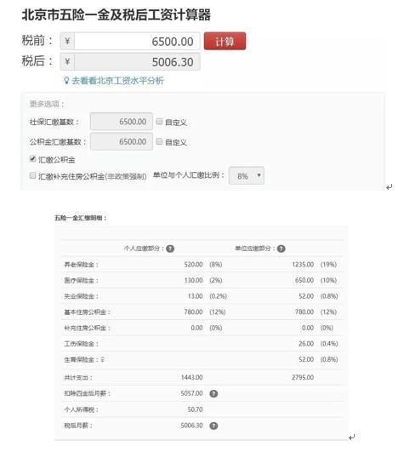Open the 去看看北京工资水平分析 link
398x463 pixels.
tap(117, 81)
